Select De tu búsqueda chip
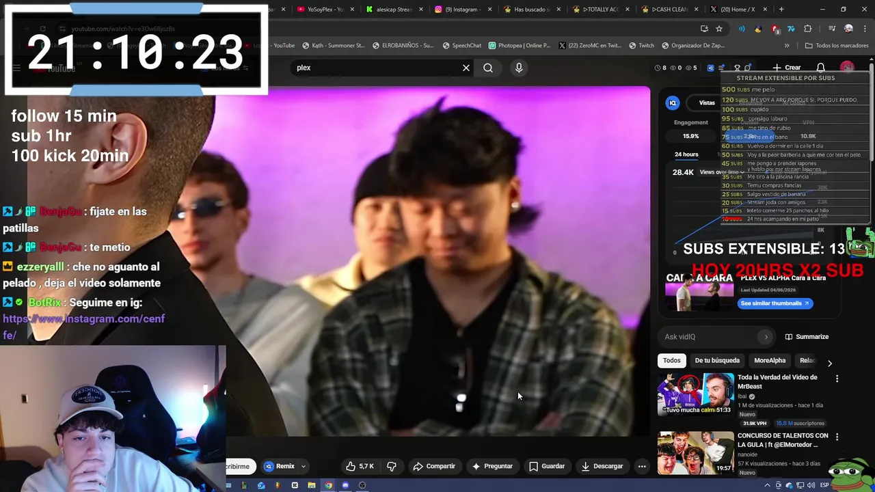This screenshot has width=875, height=492. [x=717, y=360]
